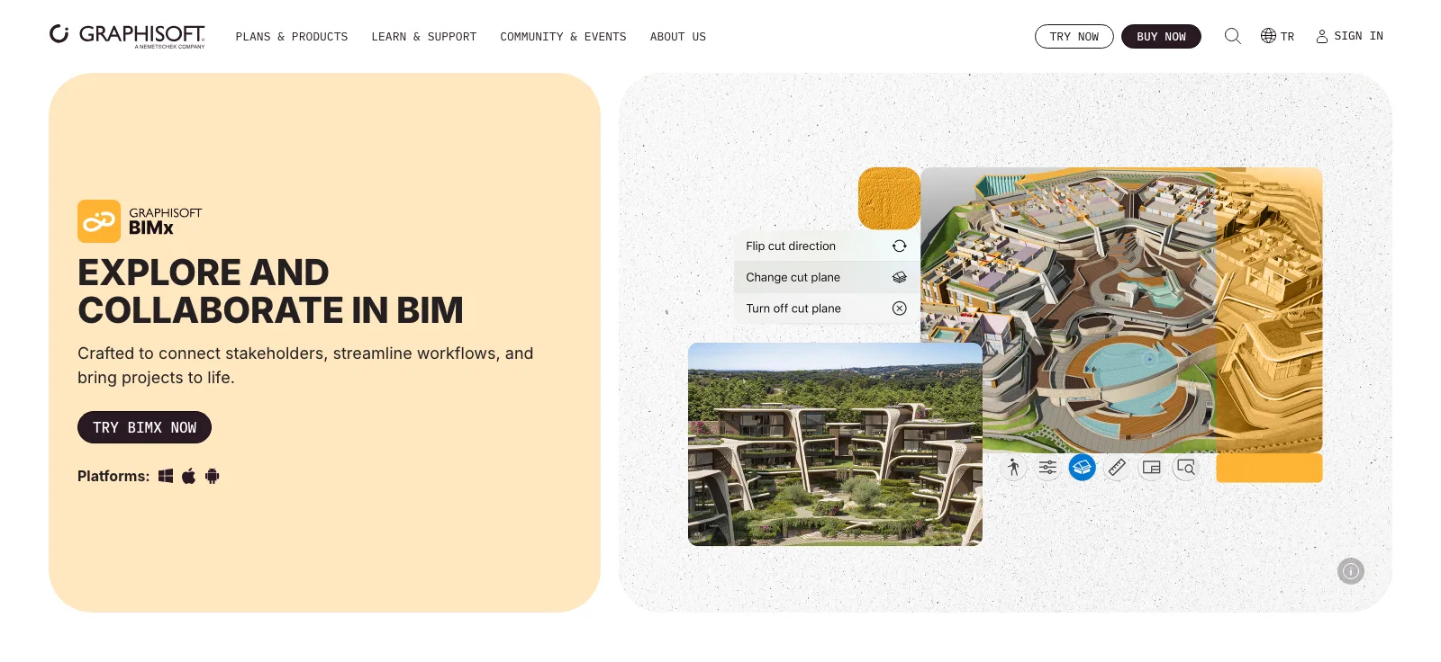Click the Try BIMx Now button
The height and width of the screenshot is (662, 1441).
(144, 427)
